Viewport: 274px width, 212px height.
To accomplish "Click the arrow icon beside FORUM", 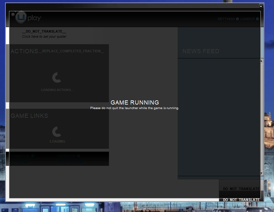I will point(25,161).
